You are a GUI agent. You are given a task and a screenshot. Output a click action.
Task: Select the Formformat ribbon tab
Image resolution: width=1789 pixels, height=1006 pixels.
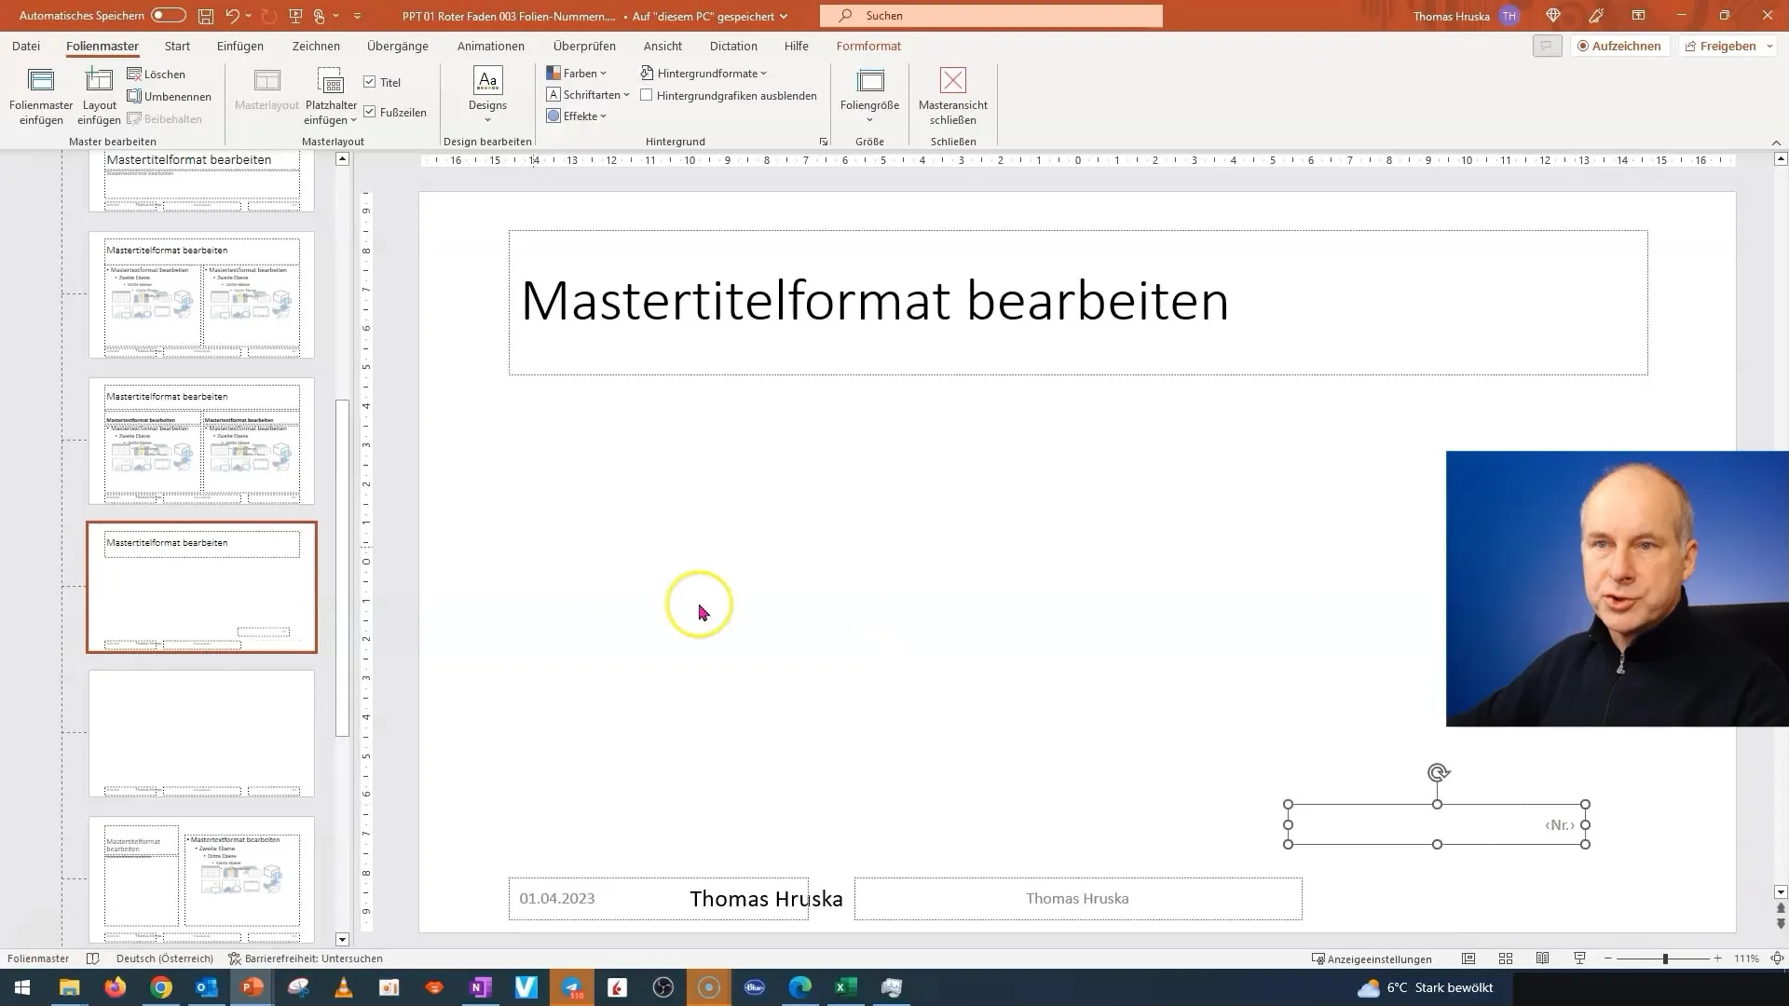(870, 46)
